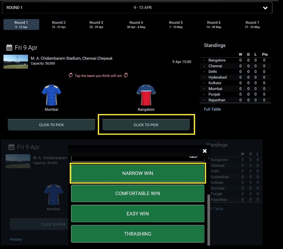Click Kolkata in the top standings table
The height and width of the screenshot is (249, 283).
[x=215, y=83]
